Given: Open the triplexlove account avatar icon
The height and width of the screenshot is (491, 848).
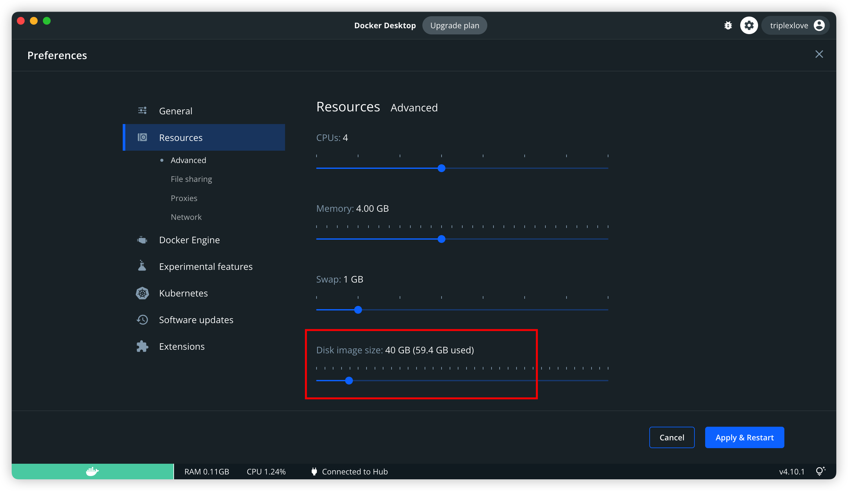Looking at the screenshot, I should [x=819, y=26].
